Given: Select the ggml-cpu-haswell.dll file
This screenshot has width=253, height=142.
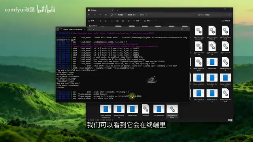Looking at the screenshot, I should click(225, 32).
